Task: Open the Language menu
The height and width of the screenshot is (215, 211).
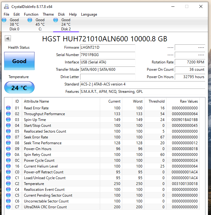Action: click(x=89, y=14)
